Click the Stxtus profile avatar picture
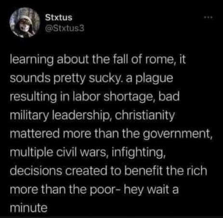The image size is (223, 218). [25, 23]
